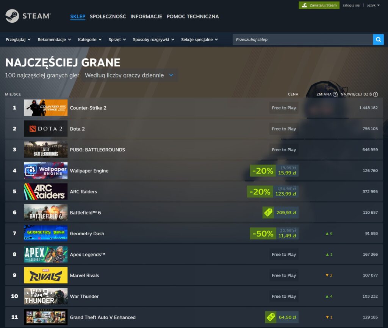Open the Według liczby graczy dziennie selector

coord(129,75)
